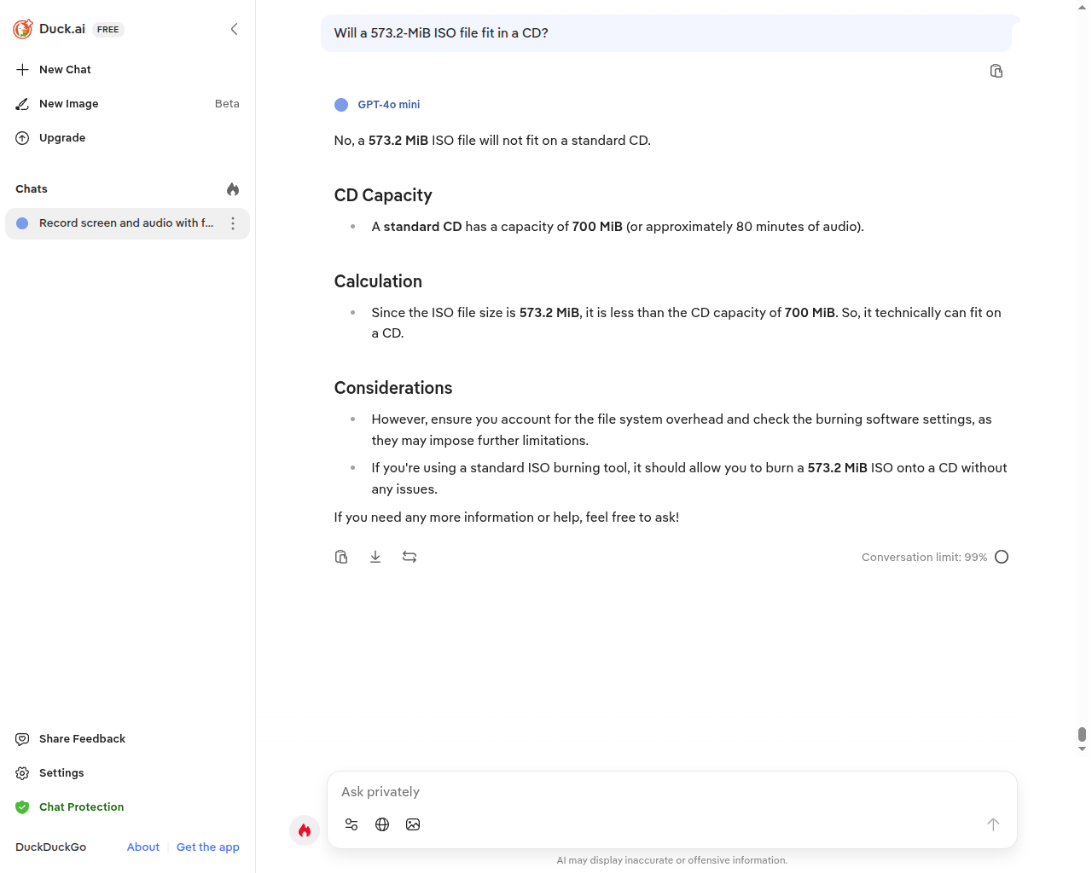Image resolution: width=1092 pixels, height=873 pixels.
Task: Click the scrollbar up arrow at top
Action: point(1082,7)
